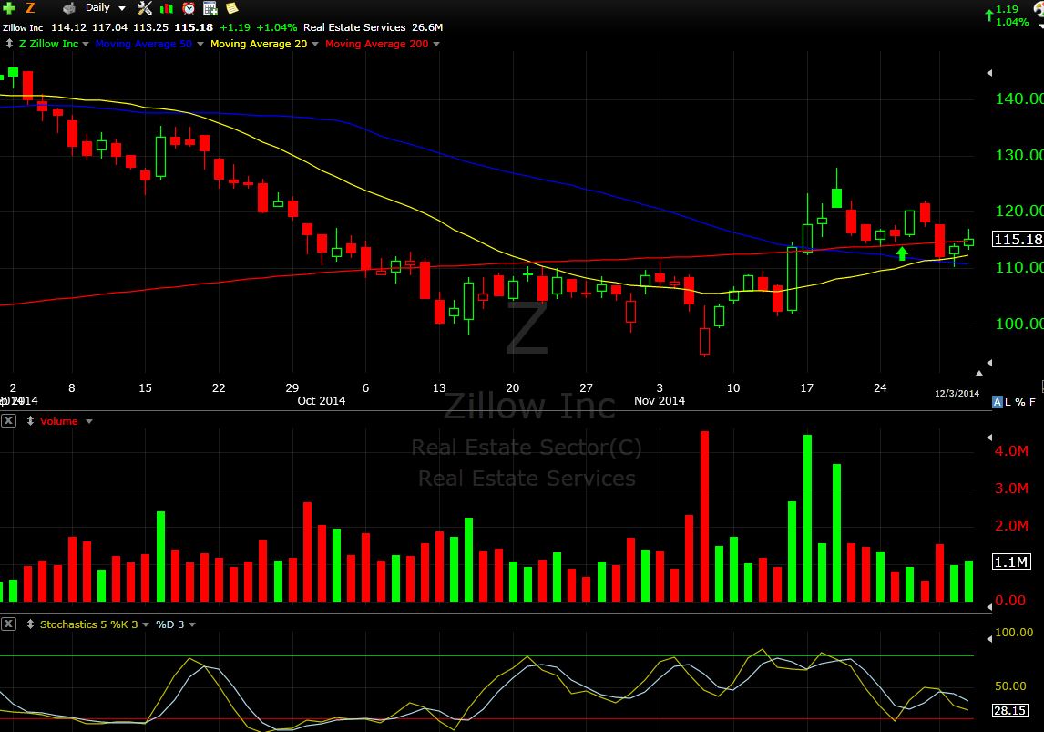This screenshot has width=1044, height=732.
Task: Click the triangle at the top of the price scale
Action: (988, 73)
